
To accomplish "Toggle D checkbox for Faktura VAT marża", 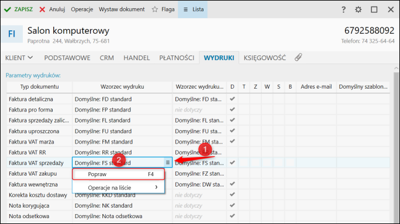I will coord(232,141).
